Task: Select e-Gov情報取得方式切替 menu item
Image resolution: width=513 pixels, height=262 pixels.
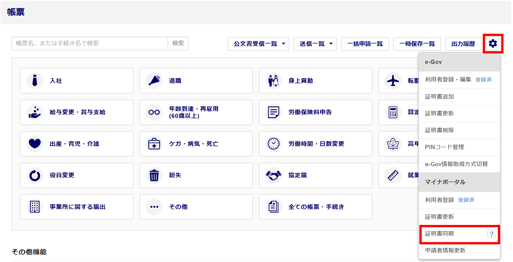Action: click(x=459, y=164)
